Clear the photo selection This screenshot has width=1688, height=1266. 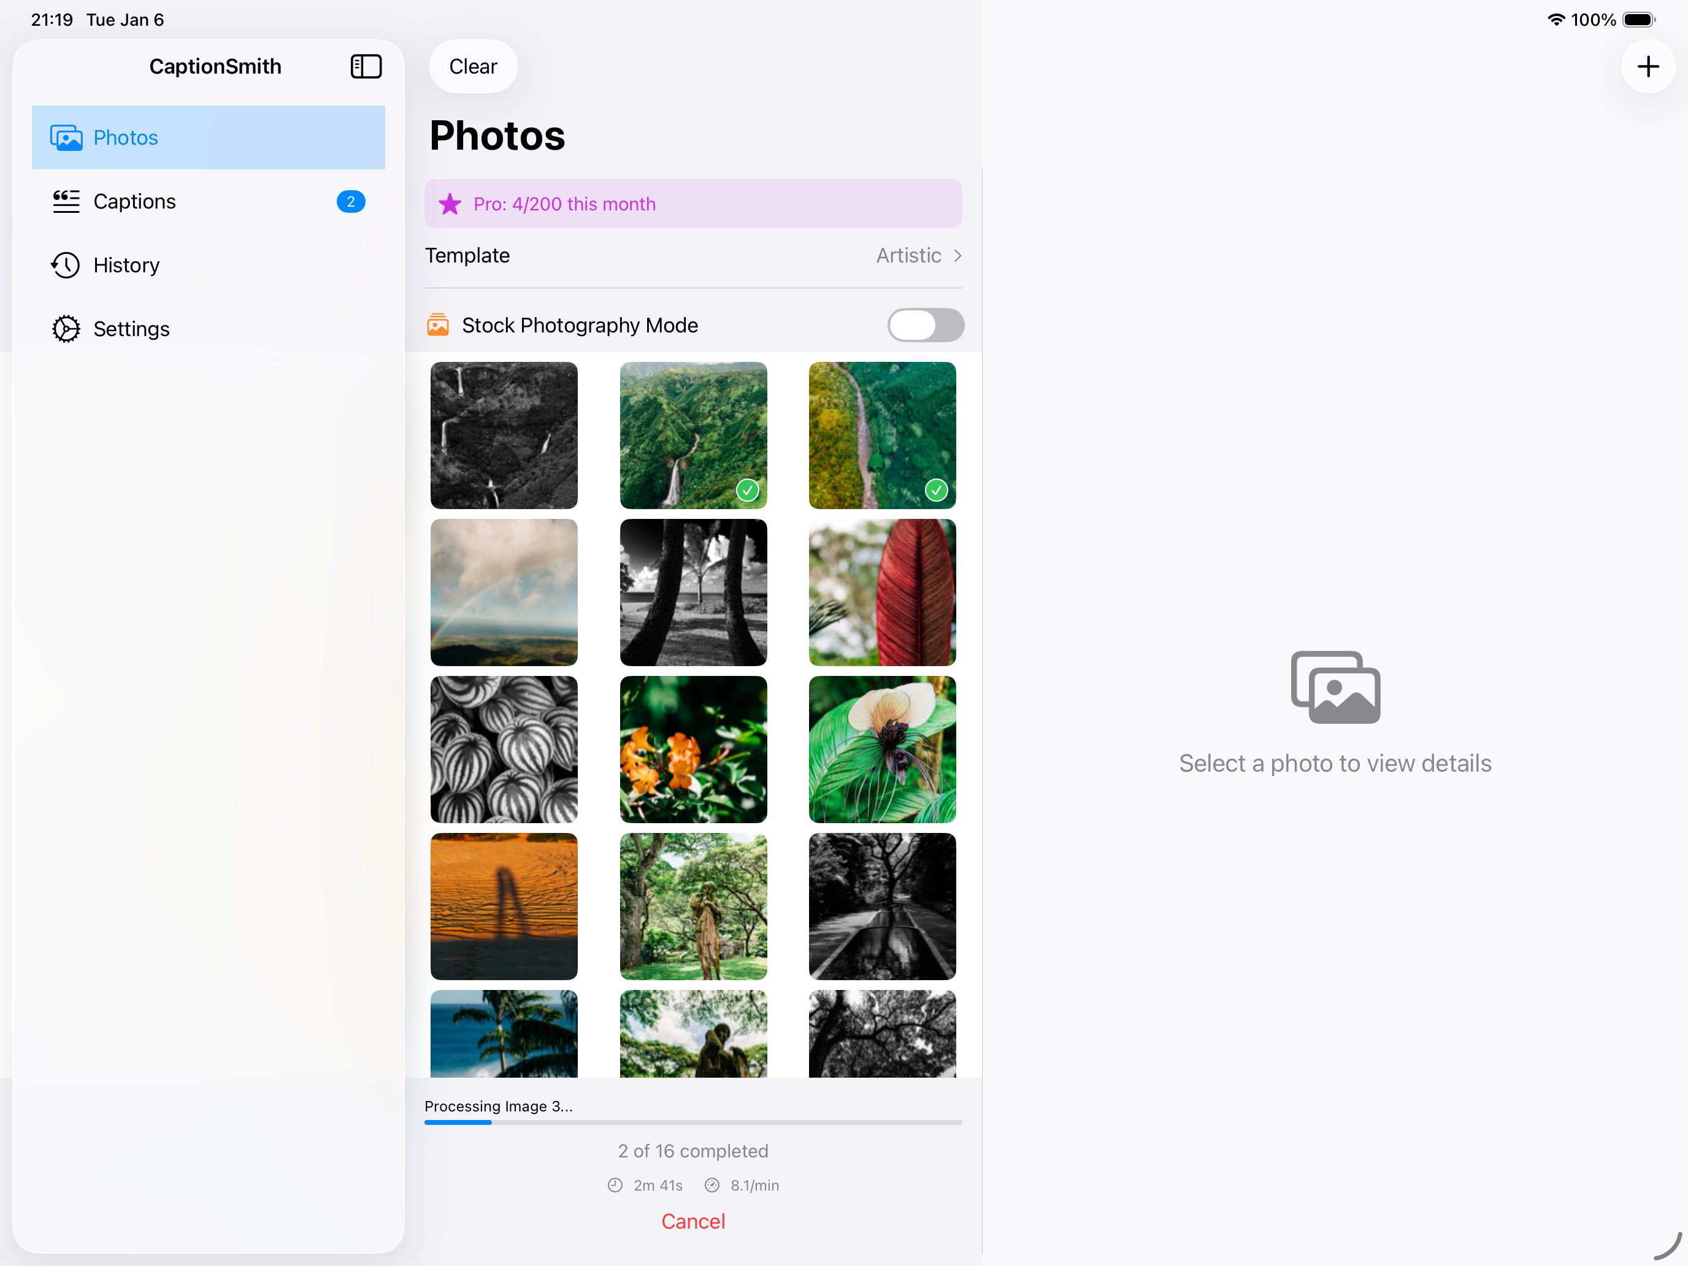(x=473, y=66)
